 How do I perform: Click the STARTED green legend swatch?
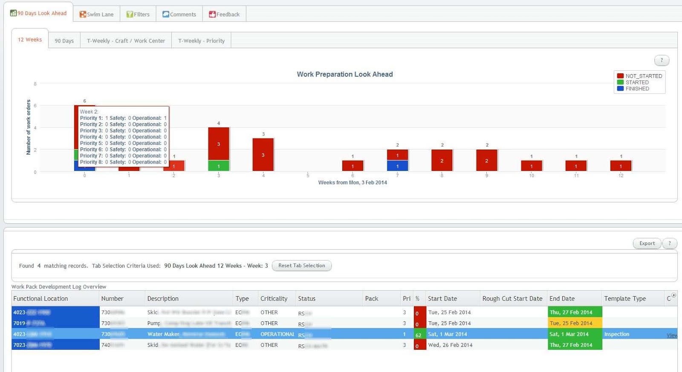pyautogui.click(x=620, y=82)
